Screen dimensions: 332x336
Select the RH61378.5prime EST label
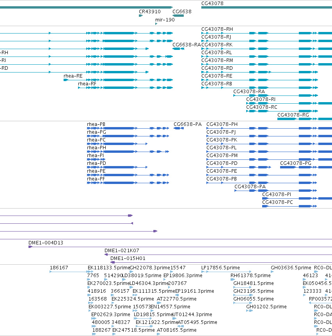pyautogui.click(x=250, y=276)
